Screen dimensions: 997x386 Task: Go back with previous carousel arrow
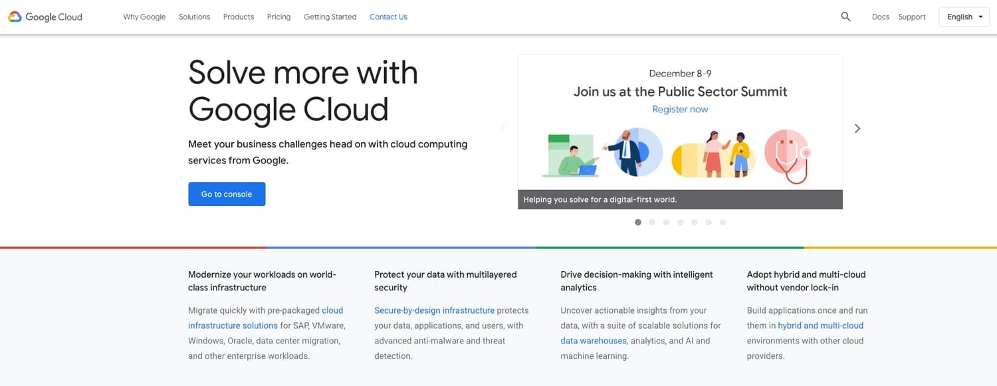[503, 128]
